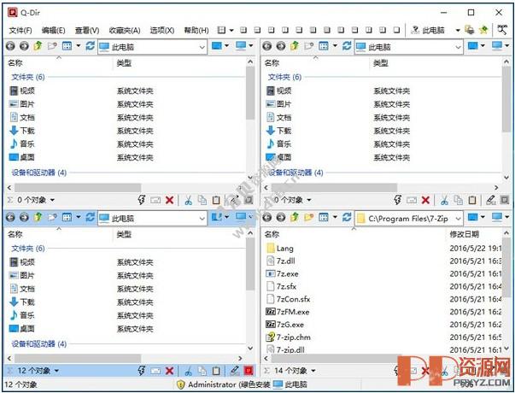Screen dimensions: 515x393
Task: Click edit pencil icon in bottom-left pane
Action: point(235,371)
